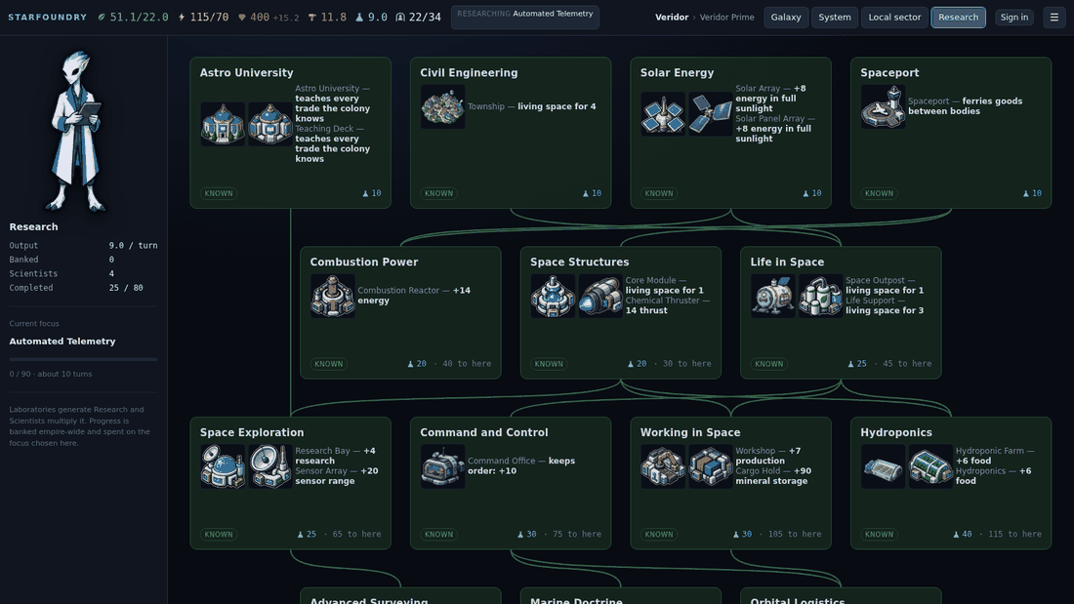Viewport: 1074px width, 604px height.
Task: Select the Working in Space card title
Action: pos(689,432)
